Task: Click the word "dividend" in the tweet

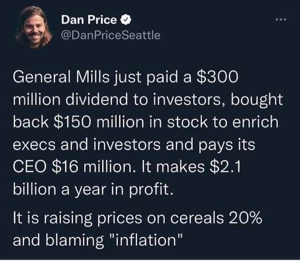Action: pos(97,99)
